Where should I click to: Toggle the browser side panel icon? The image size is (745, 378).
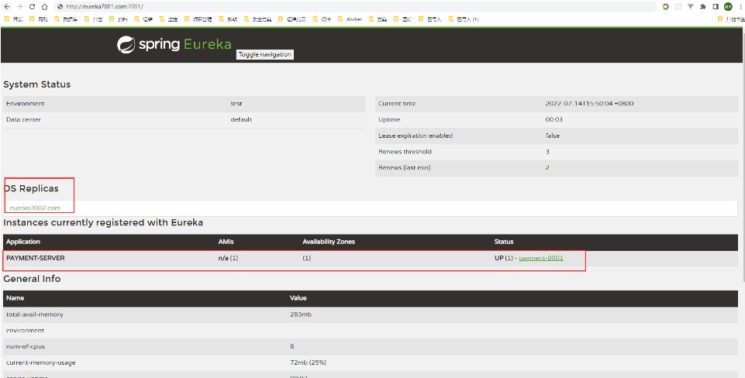[x=716, y=7]
